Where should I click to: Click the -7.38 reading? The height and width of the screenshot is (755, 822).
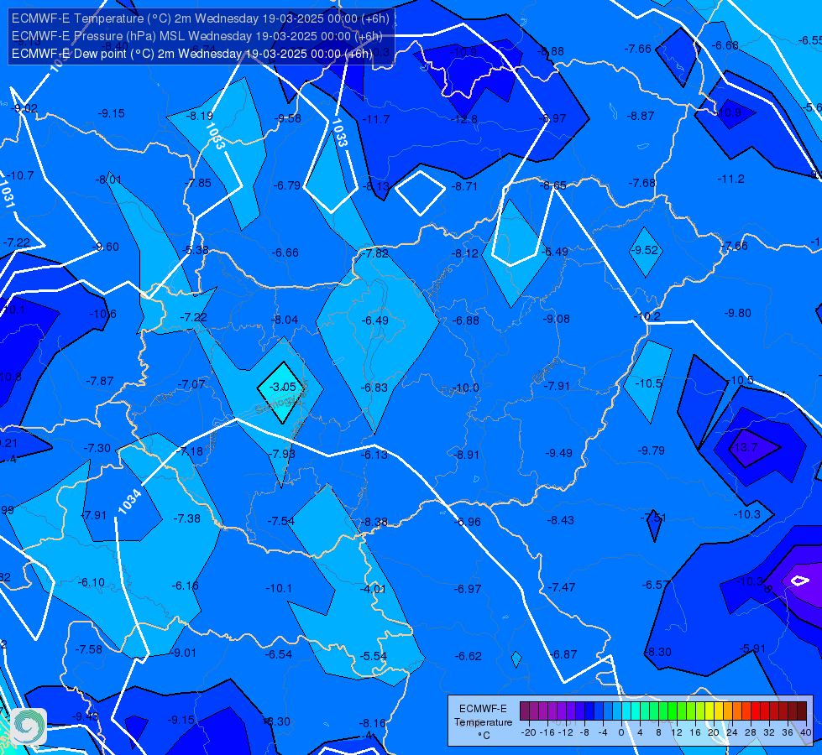[x=186, y=518]
